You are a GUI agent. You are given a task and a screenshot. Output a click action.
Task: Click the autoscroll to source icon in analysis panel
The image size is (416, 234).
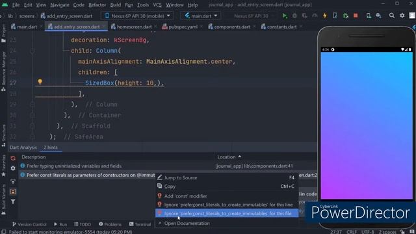point(13,182)
